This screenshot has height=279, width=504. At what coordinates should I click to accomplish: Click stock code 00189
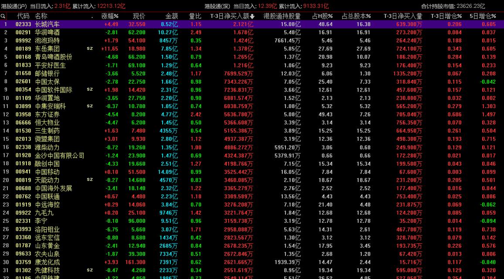(23, 49)
